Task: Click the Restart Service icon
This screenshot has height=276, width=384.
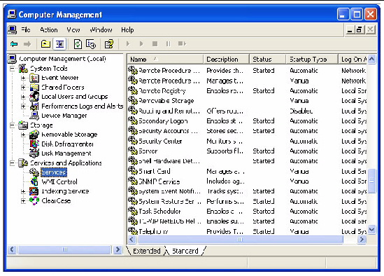Action: click(x=182, y=44)
